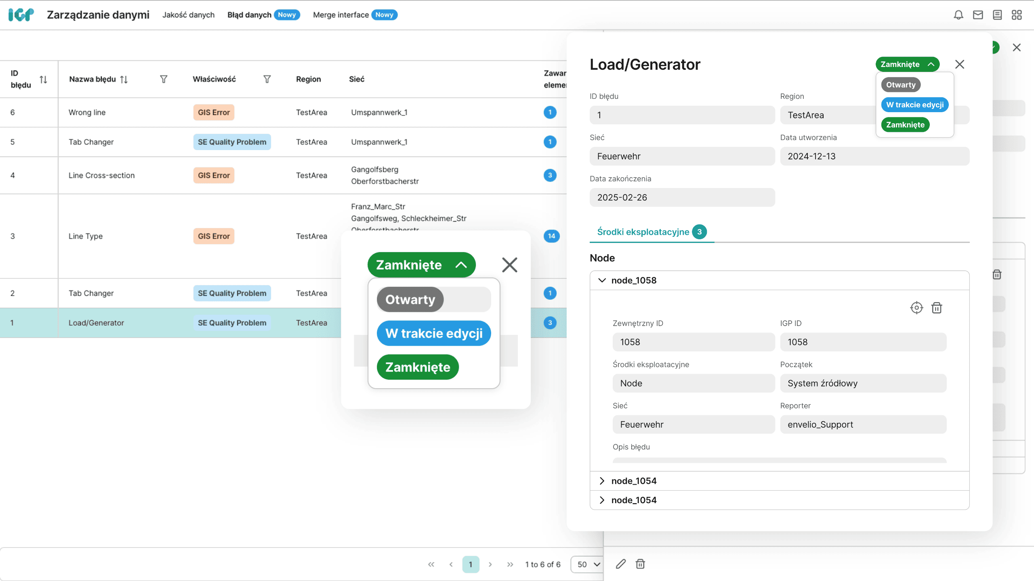Click the locate target icon for node_1058
This screenshot has width=1034, height=581.
[x=916, y=308]
